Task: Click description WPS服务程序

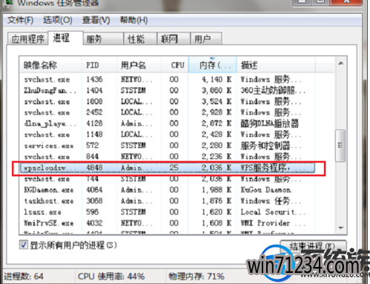Action: (273, 168)
